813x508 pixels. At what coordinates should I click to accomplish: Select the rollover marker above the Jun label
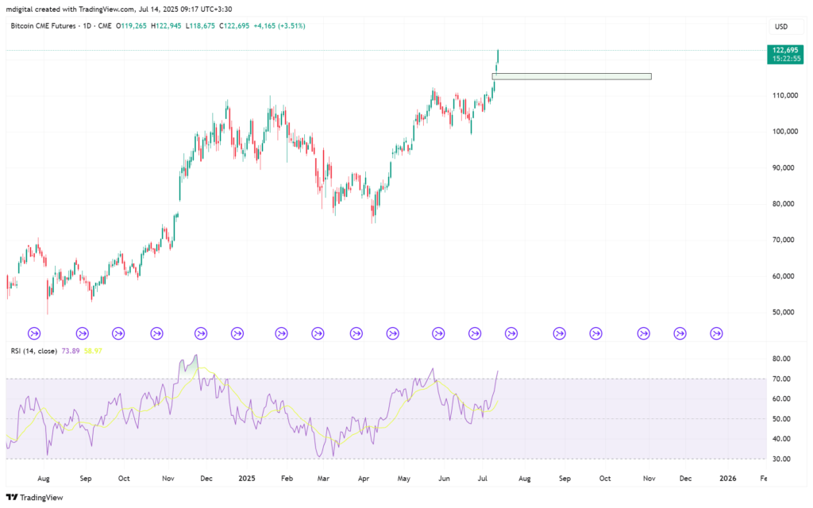438,333
